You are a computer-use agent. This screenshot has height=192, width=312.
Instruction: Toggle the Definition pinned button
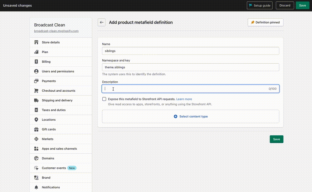pyautogui.click(x=265, y=22)
